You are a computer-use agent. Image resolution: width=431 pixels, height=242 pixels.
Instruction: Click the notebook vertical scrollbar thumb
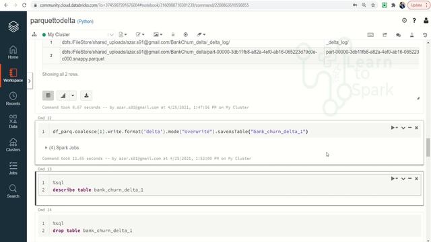point(428,147)
